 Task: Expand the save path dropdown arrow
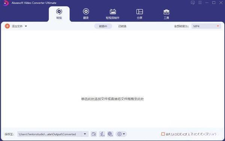(85, 134)
